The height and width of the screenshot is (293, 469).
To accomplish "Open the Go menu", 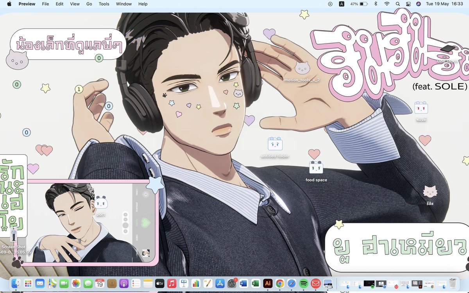I will 89,4.
